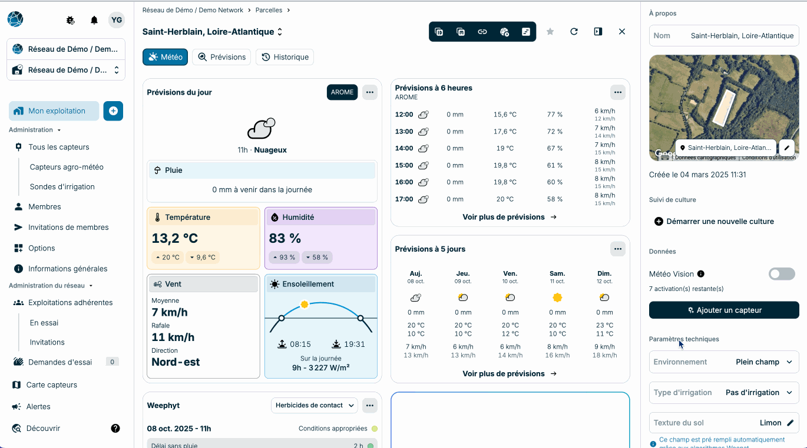Open the Environnement Plein champ dropdown
Image resolution: width=807 pixels, height=448 pixels.
pos(724,362)
